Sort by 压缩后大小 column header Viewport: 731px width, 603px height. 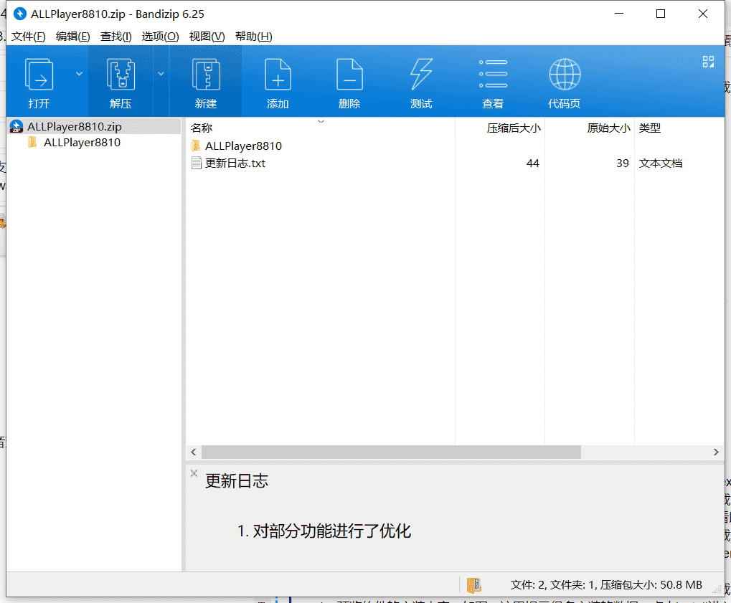click(514, 128)
